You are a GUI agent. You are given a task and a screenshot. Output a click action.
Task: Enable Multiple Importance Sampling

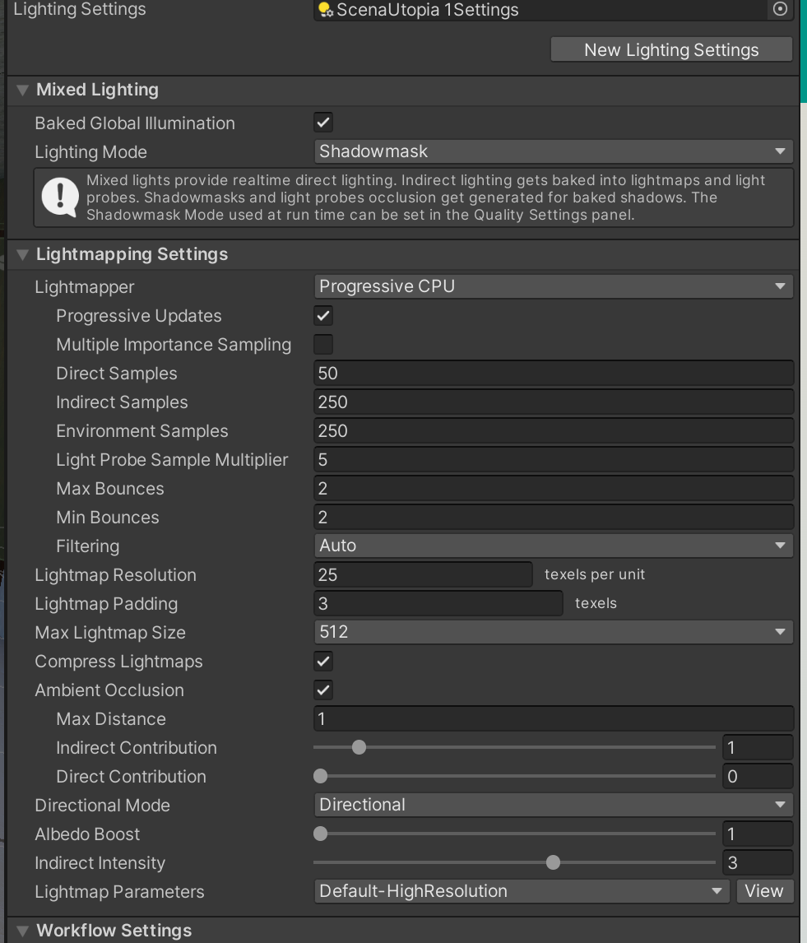pos(322,344)
